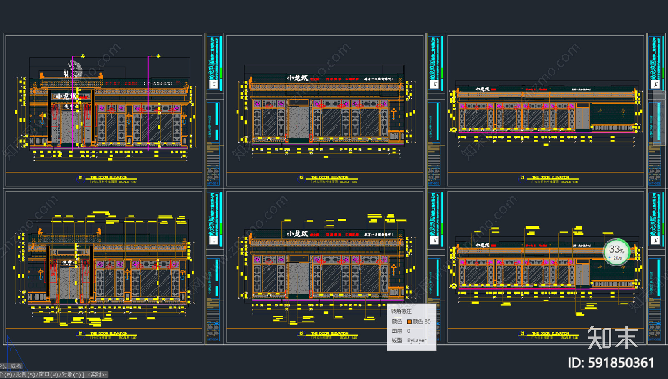Select drawing number bubble 02 in sheet MT-002
Screen dimensions: 668x379
(x=301, y=178)
